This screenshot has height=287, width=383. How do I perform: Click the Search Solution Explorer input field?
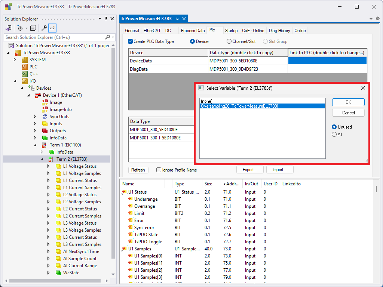pyautogui.click(x=55, y=37)
